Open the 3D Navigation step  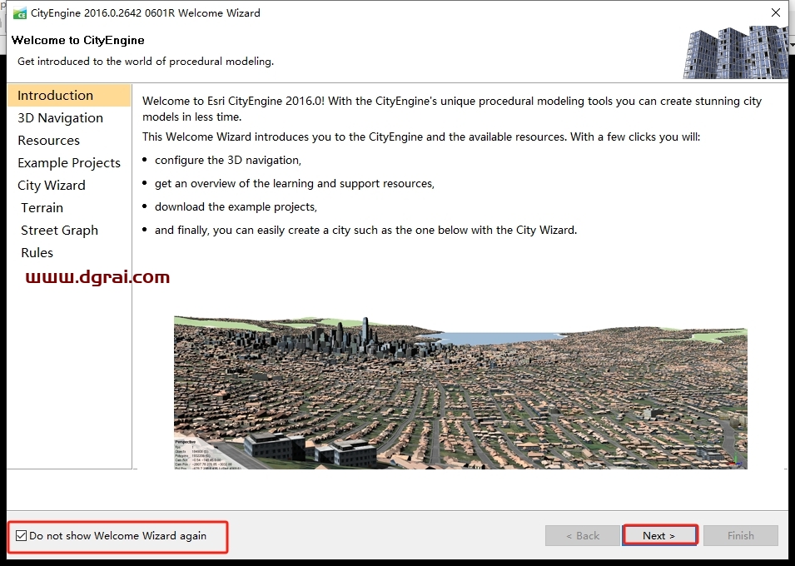60,117
